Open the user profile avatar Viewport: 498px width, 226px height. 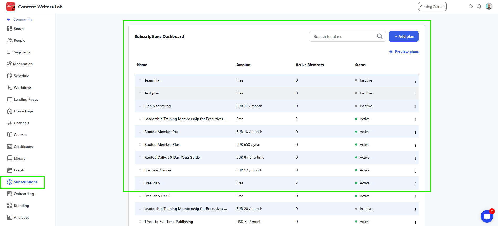pos(489,7)
